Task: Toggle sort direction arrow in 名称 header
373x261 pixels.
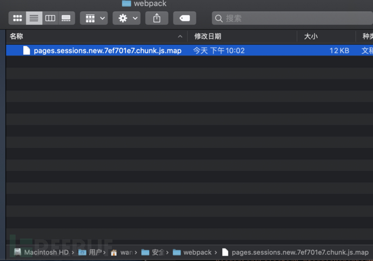Action: tap(180, 36)
